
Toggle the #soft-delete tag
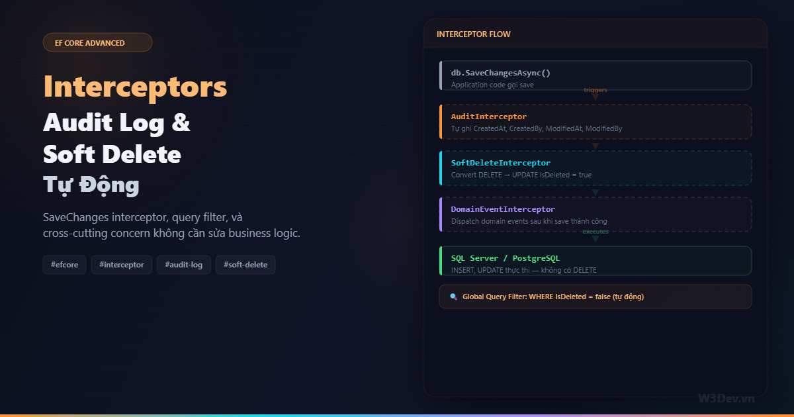[x=245, y=264]
